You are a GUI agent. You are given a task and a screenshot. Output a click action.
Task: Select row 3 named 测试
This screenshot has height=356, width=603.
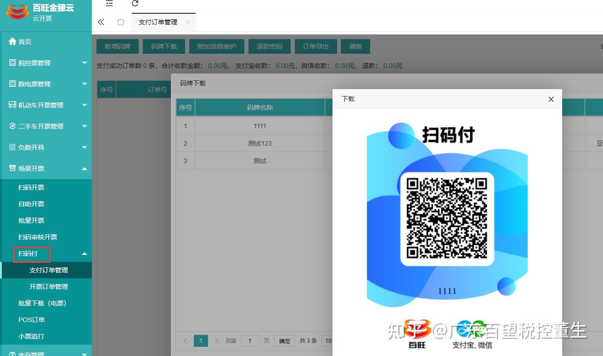(x=260, y=161)
